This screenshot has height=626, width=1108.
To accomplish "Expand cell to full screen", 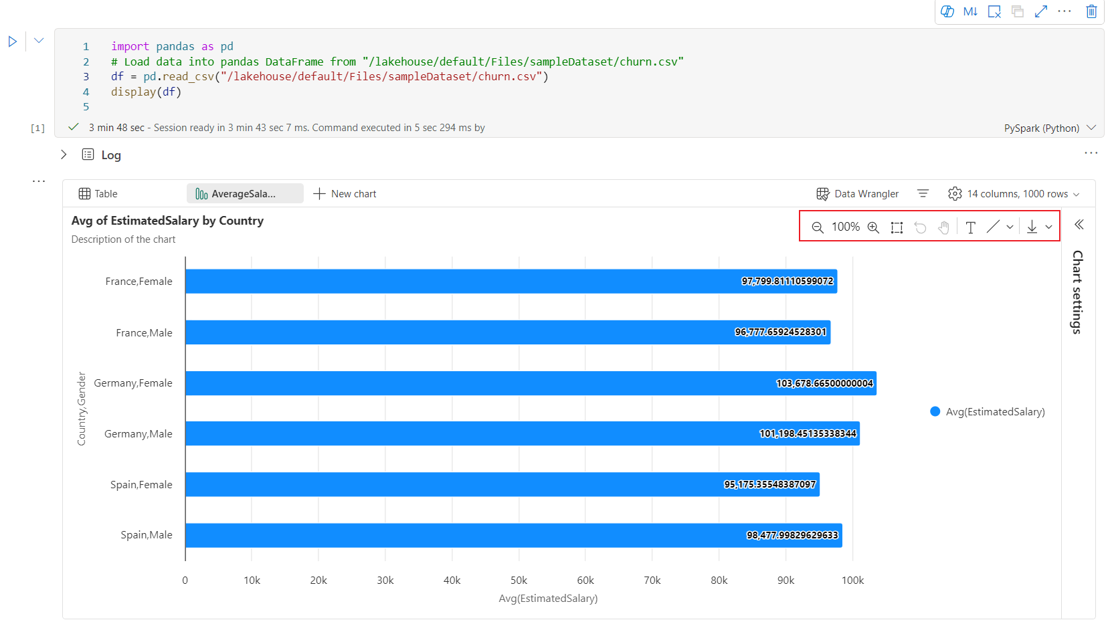I will tap(1040, 11).
